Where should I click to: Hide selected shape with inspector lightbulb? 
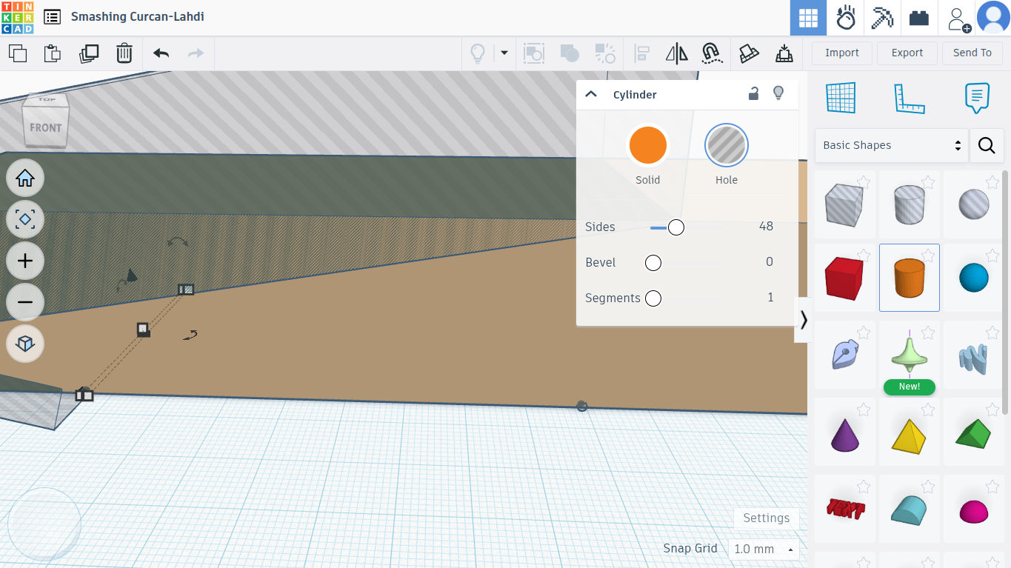click(778, 93)
